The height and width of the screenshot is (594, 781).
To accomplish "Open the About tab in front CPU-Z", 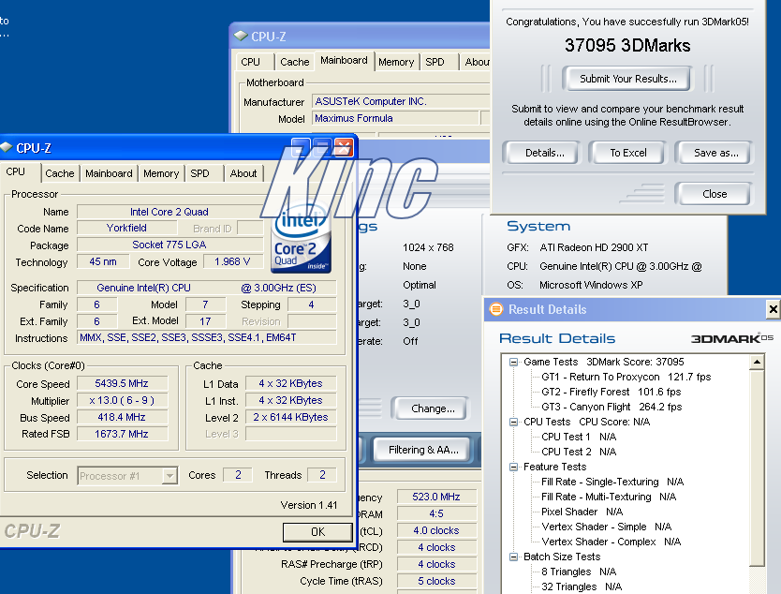I will (243, 173).
